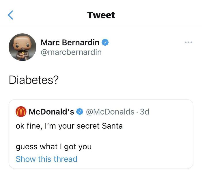The image size is (202, 170).
Task: Open Marc Bernardin's profile avatar
Action: (x=22, y=47)
